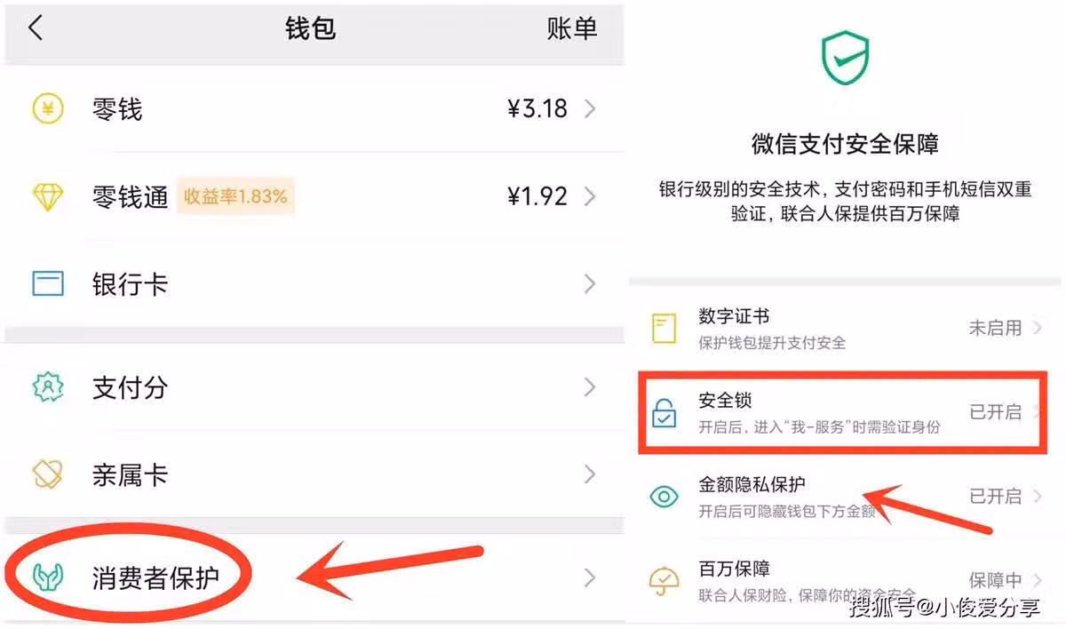
Task: Toggle 安全锁 已开启 status
Action: coord(995,412)
